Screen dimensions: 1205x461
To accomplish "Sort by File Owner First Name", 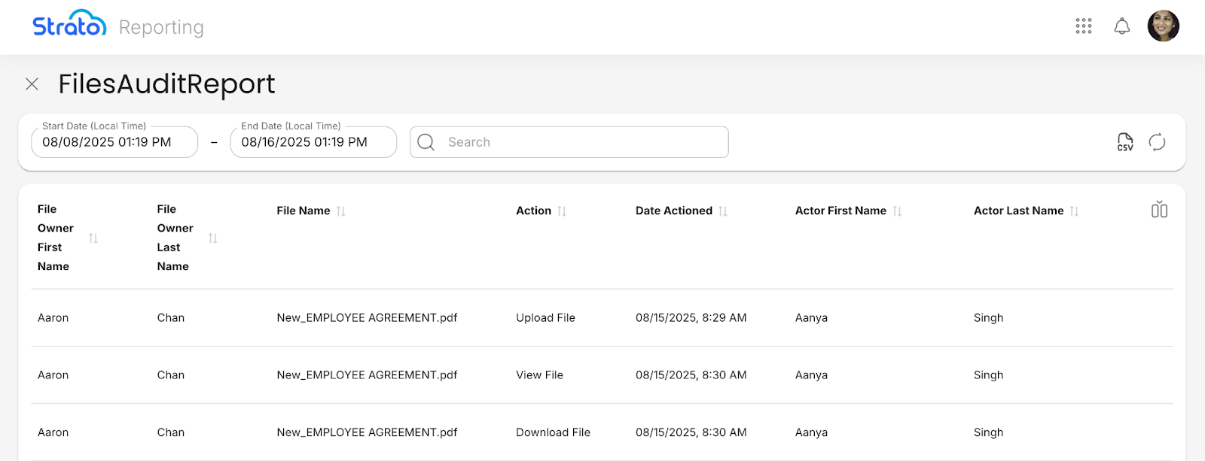I will coord(93,238).
